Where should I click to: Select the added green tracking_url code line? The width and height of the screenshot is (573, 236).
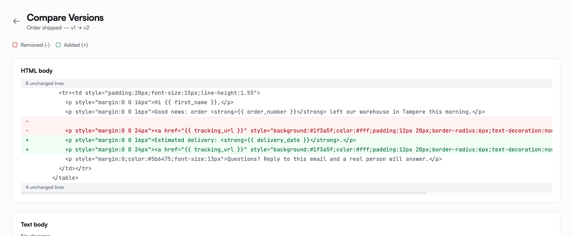(x=286, y=149)
